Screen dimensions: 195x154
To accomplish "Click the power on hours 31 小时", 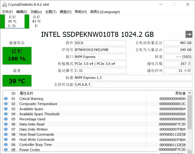I will [x=178, y=71].
